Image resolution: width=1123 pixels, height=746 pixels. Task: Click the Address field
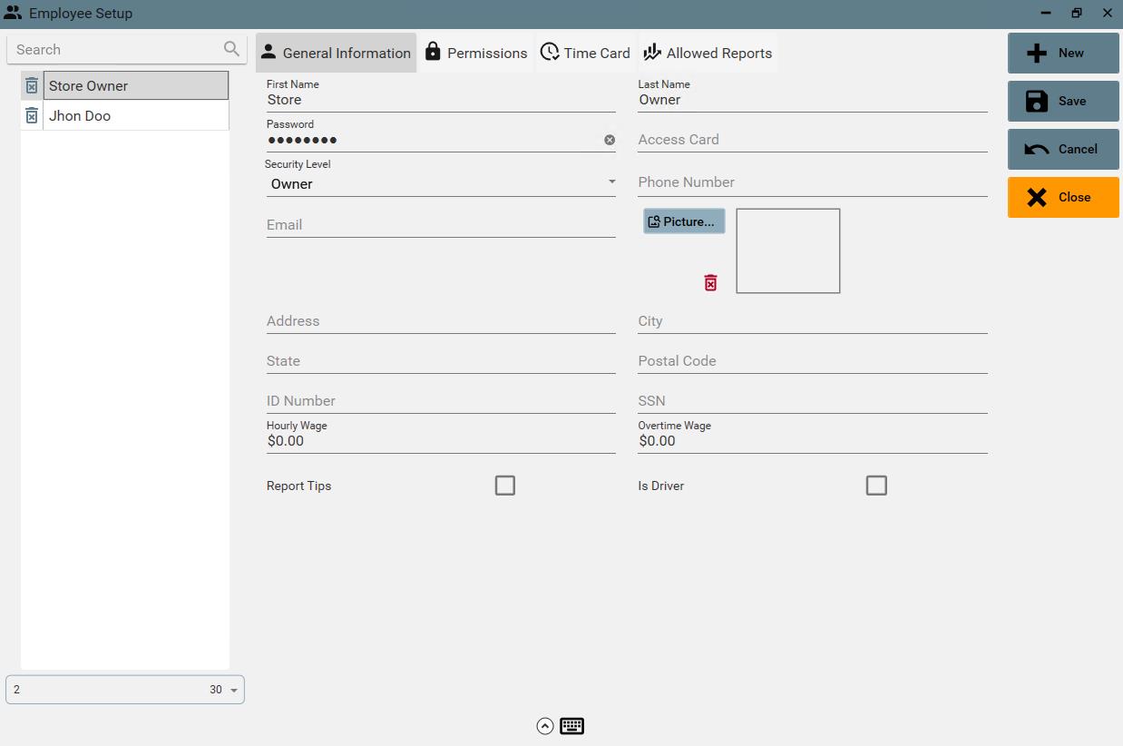point(441,321)
